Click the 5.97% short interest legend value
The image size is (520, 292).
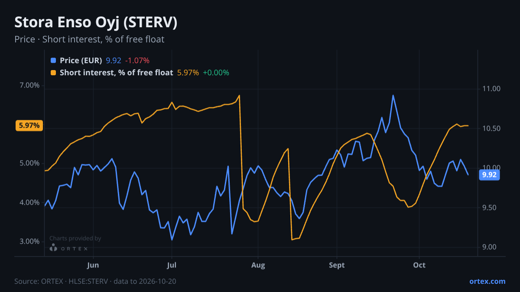coord(188,73)
